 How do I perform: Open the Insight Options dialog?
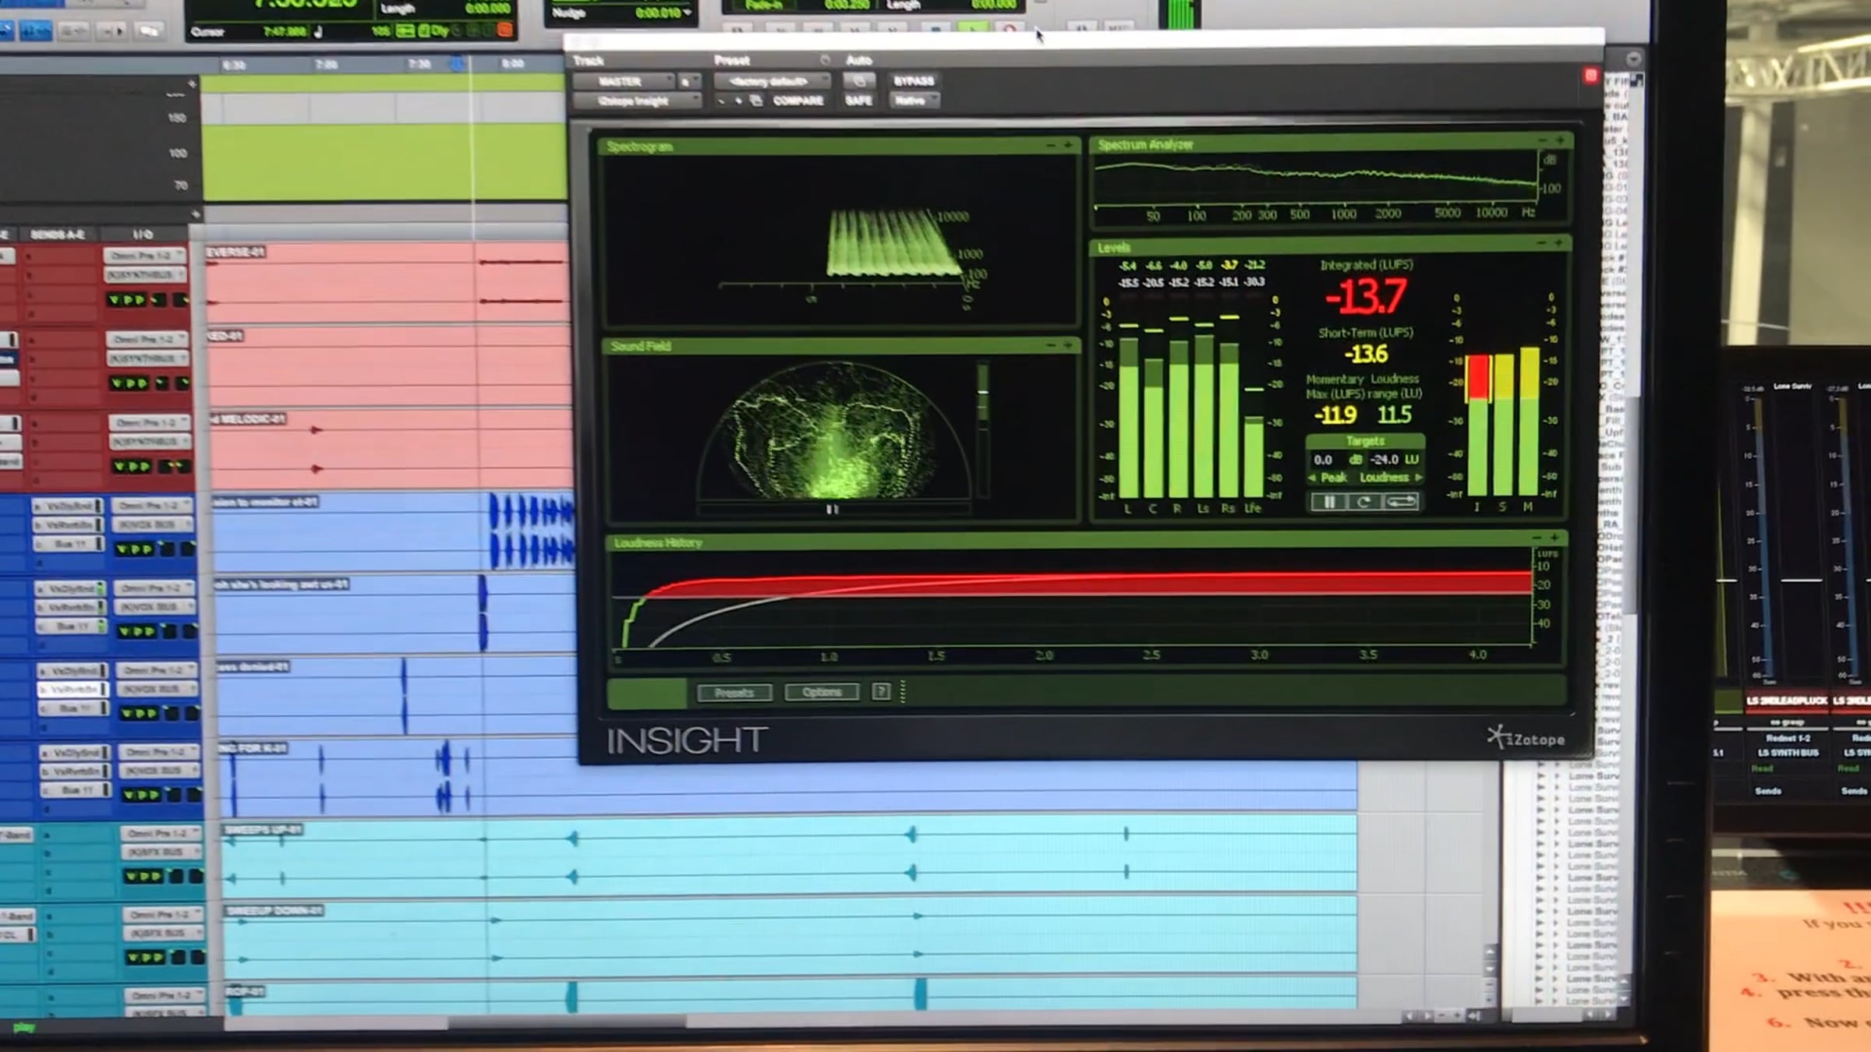pyautogui.click(x=822, y=692)
